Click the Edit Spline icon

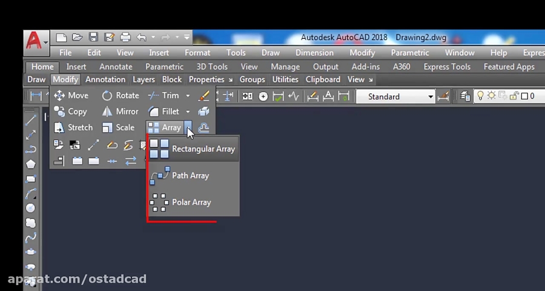pyautogui.click(x=128, y=145)
